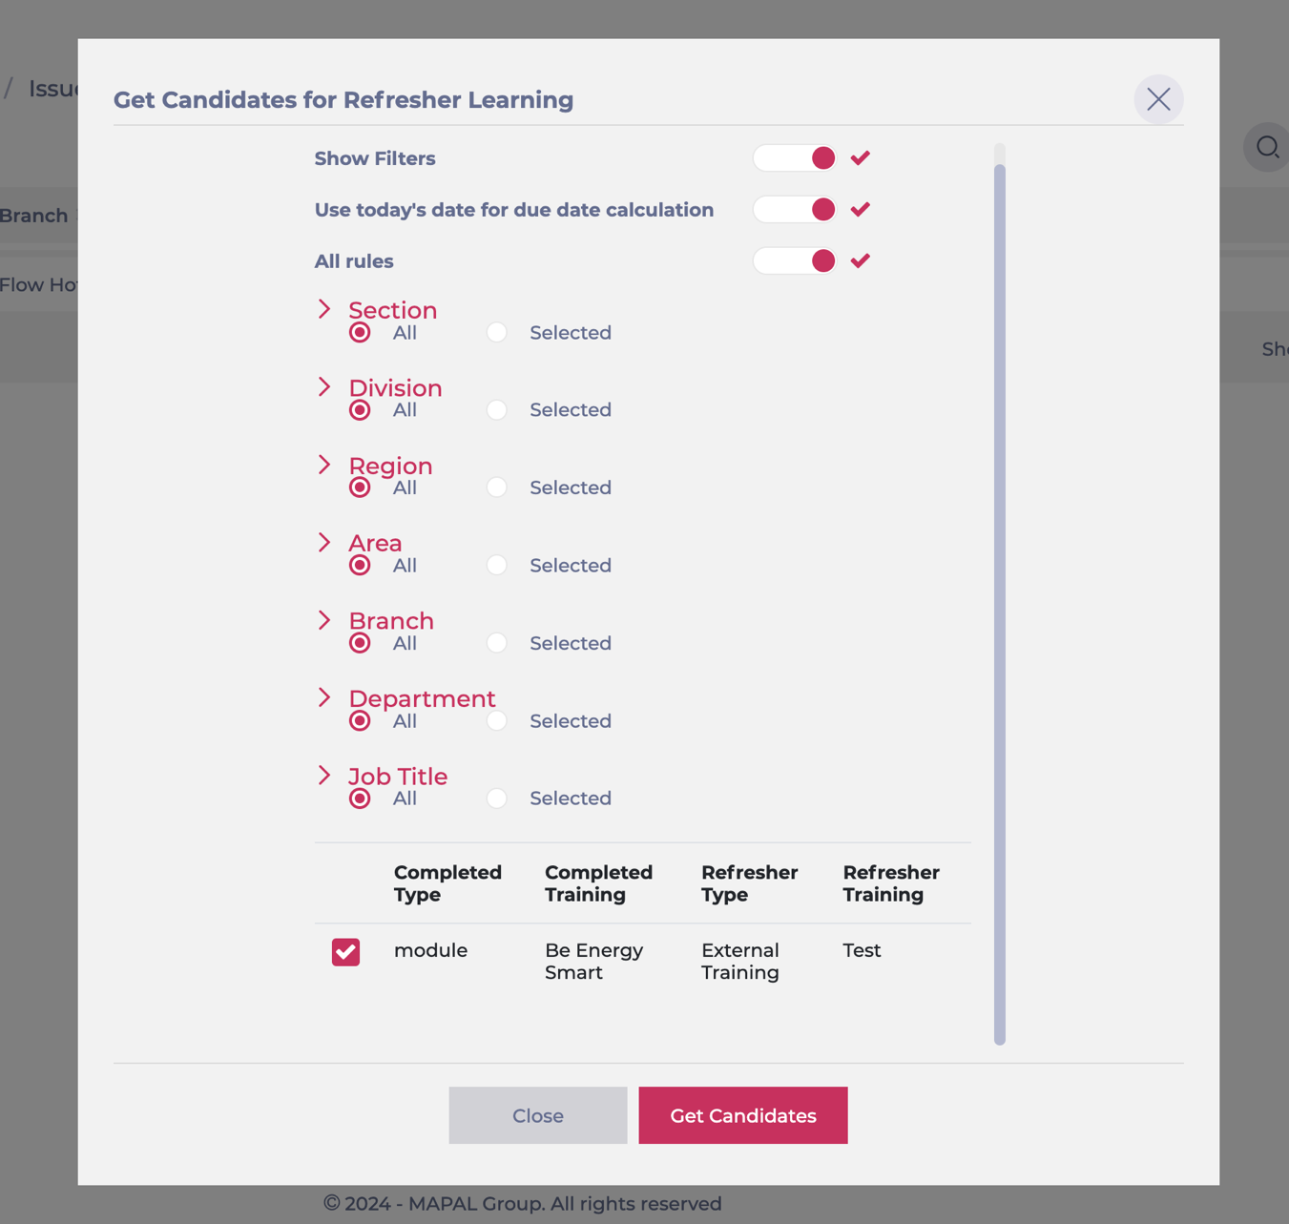Choose Selected radio under Department
This screenshot has height=1224, width=1289.
tap(496, 721)
